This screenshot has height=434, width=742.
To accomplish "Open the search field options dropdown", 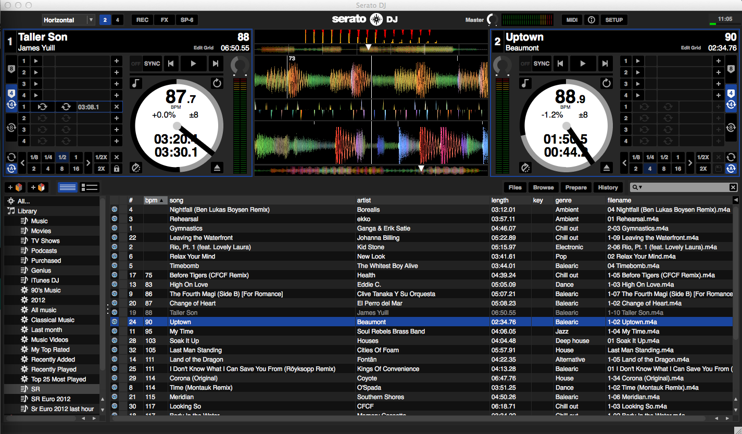I will (637, 187).
